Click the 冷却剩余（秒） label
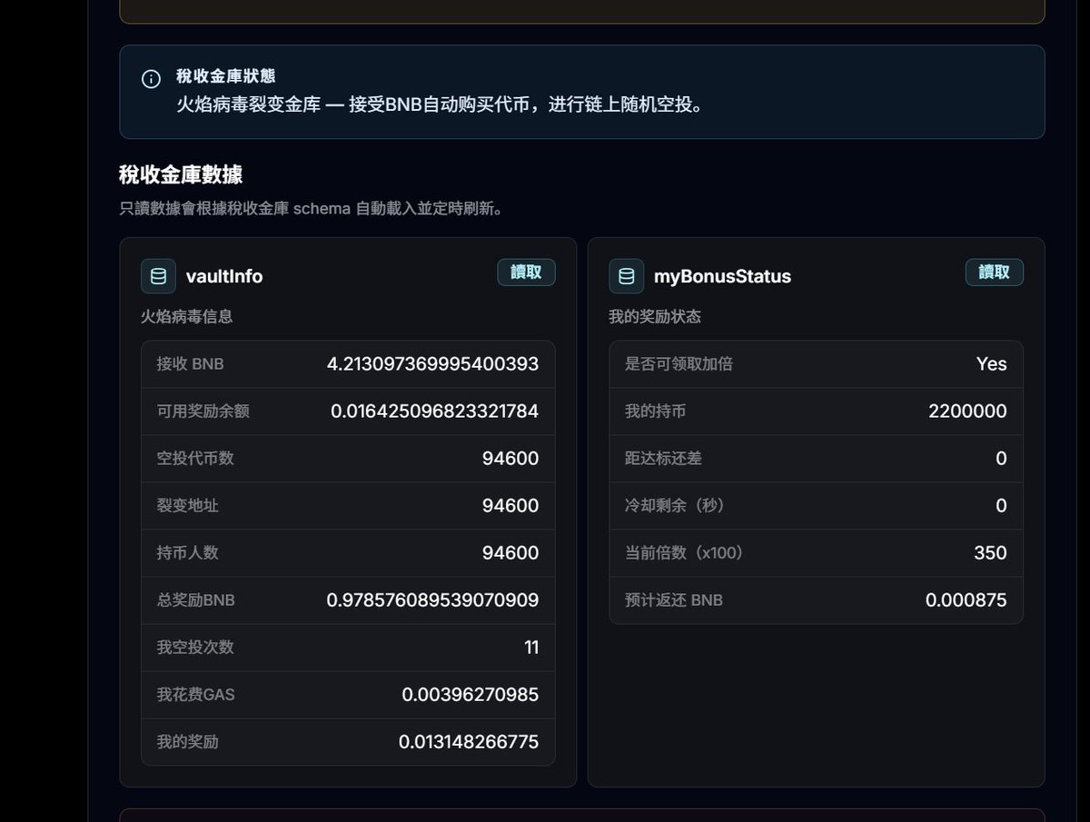The width and height of the screenshot is (1090, 822). pyautogui.click(x=674, y=506)
